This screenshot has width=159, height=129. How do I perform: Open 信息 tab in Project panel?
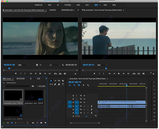[x=38, y=79]
